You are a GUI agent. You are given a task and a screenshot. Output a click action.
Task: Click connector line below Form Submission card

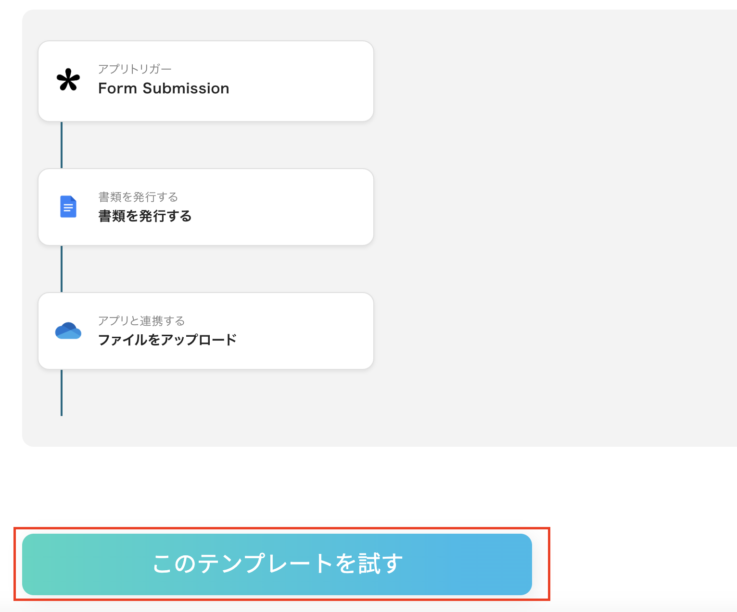pyautogui.click(x=62, y=145)
